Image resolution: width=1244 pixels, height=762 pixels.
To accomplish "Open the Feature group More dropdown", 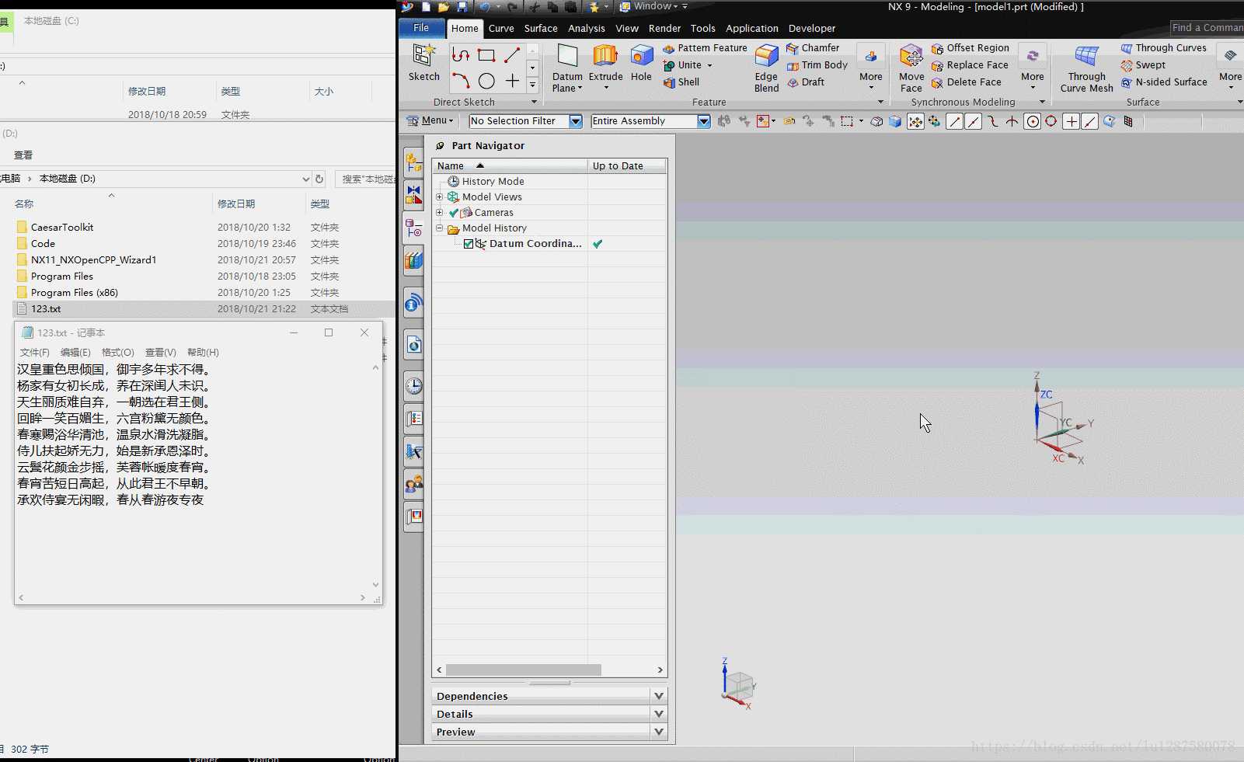I will [x=871, y=67].
